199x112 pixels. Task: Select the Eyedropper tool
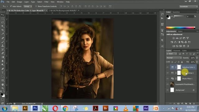[2, 34]
